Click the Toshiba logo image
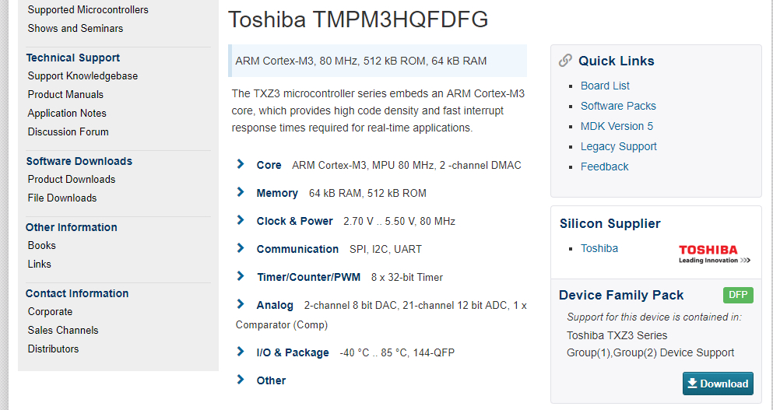The image size is (773, 410). point(714,254)
